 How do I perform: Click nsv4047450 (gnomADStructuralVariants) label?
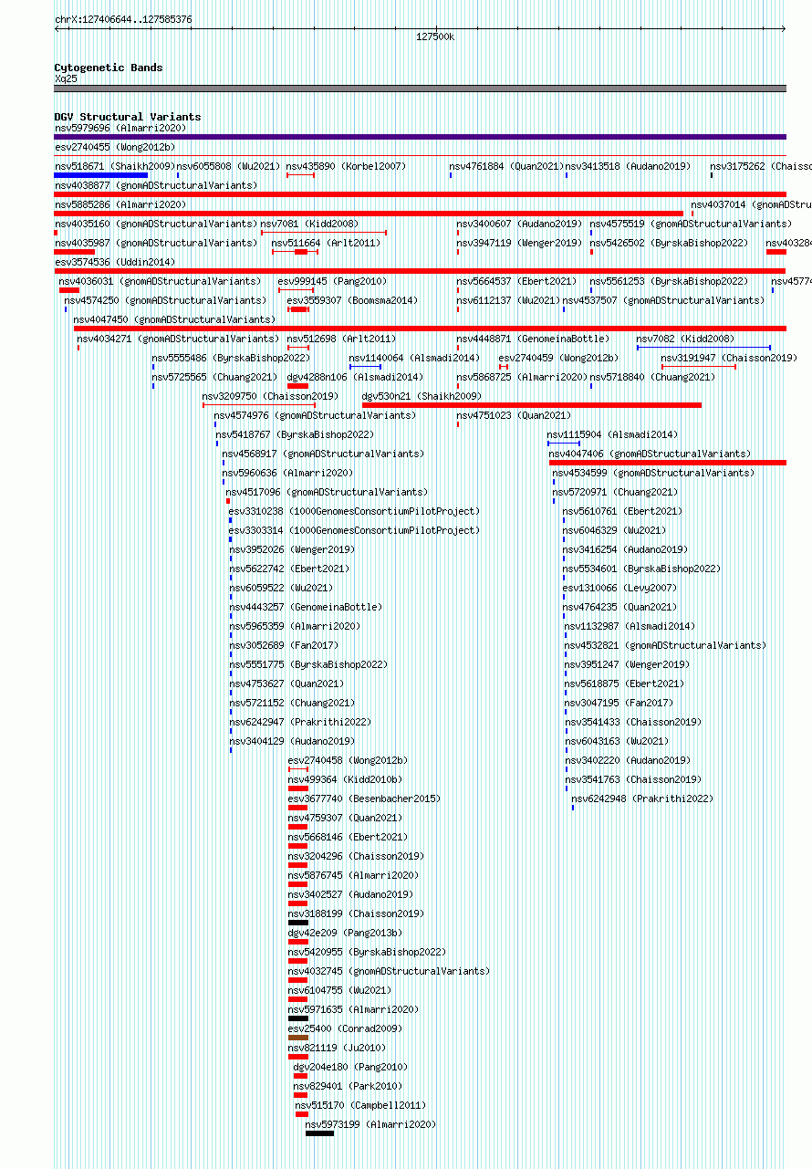coord(174,319)
